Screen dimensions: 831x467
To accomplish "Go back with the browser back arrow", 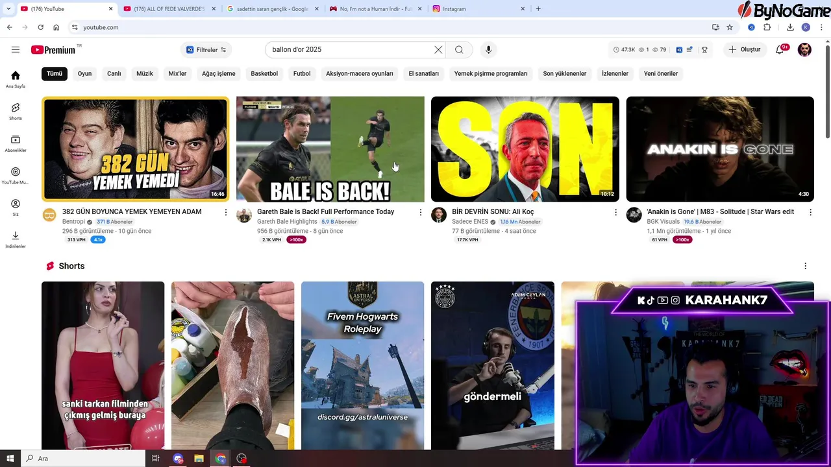I will 9,27.
